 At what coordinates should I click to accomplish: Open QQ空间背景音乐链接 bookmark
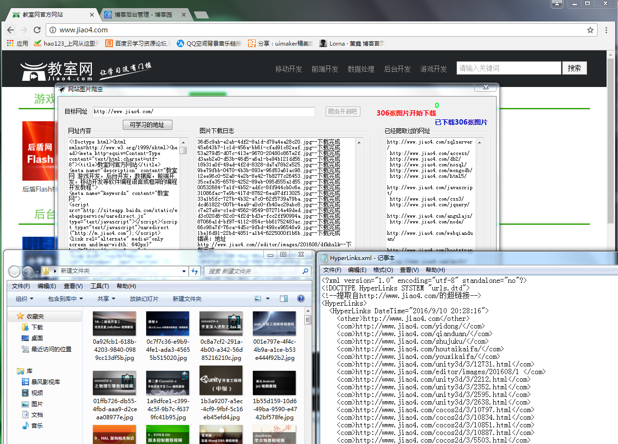click(x=209, y=43)
